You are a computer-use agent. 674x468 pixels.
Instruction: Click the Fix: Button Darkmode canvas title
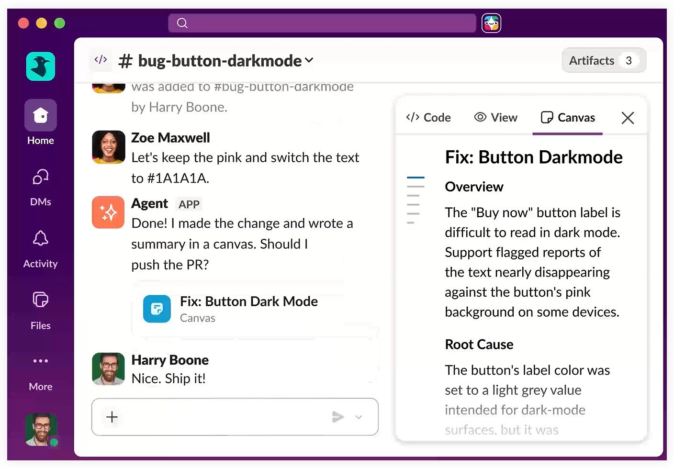point(534,157)
